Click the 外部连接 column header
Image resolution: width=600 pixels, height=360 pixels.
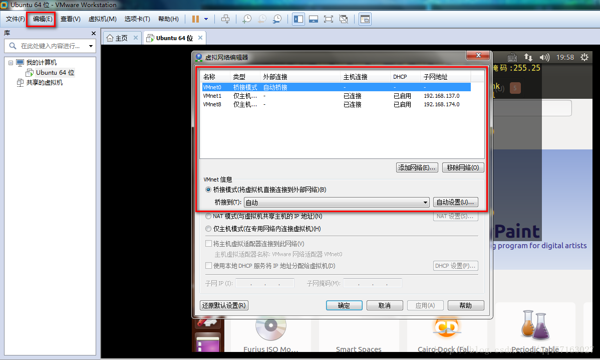300,77
